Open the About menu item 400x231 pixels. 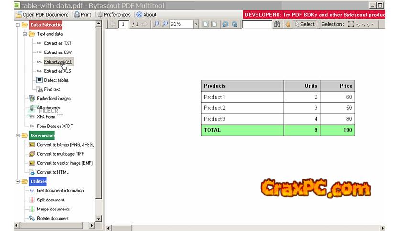tap(146, 15)
